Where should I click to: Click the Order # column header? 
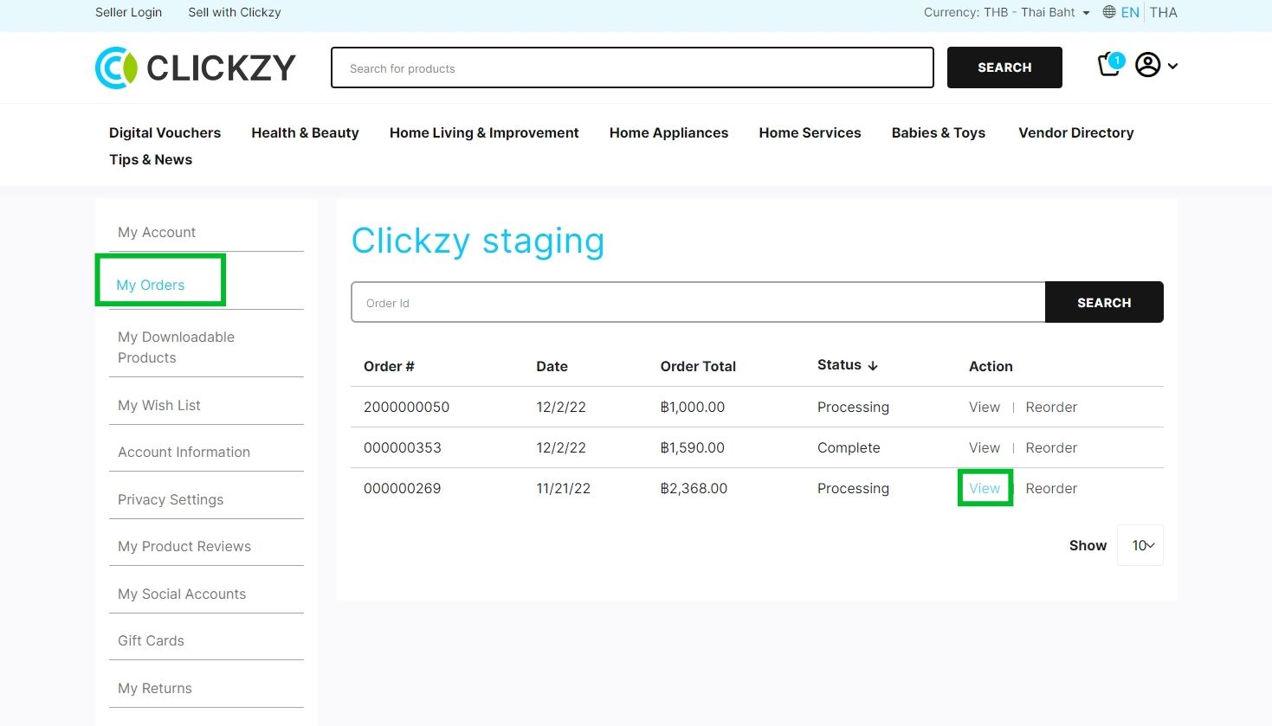(389, 366)
